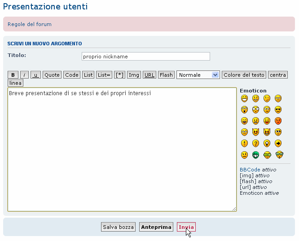Insert the question mark emoticon
The image size is (299, 241).
point(256,144)
